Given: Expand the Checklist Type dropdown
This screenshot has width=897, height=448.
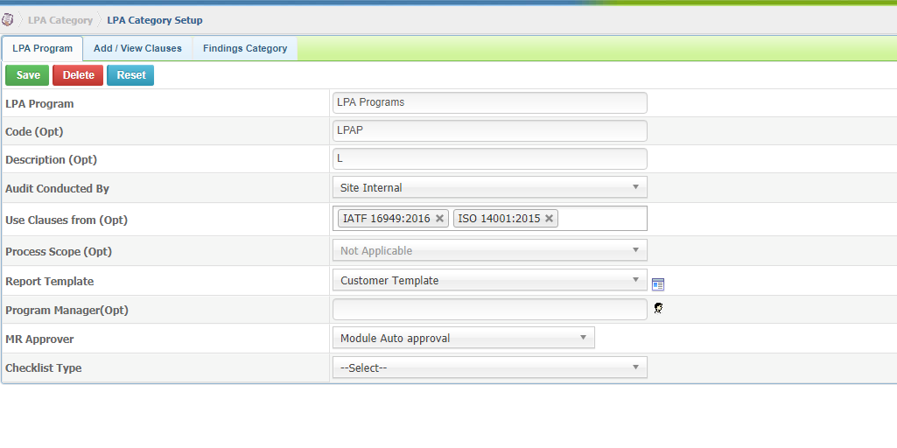Looking at the screenshot, I should (x=490, y=367).
